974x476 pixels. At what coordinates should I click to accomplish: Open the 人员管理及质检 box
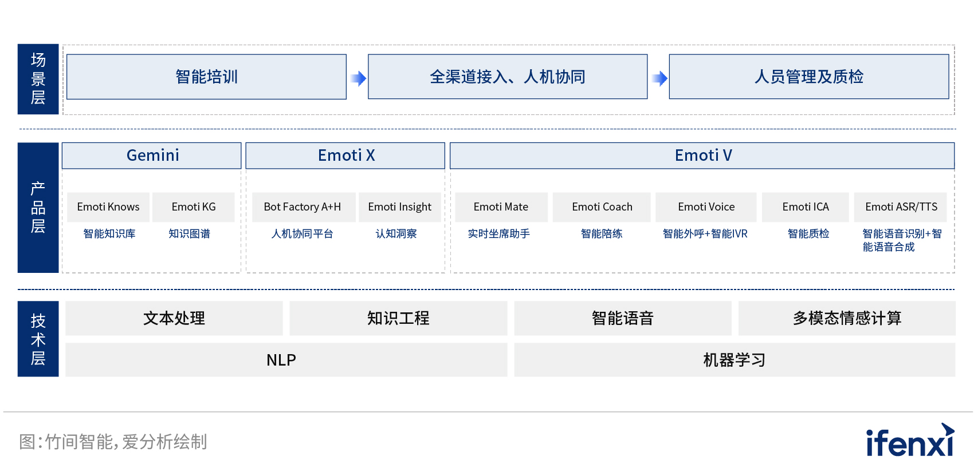pyautogui.click(x=808, y=77)
